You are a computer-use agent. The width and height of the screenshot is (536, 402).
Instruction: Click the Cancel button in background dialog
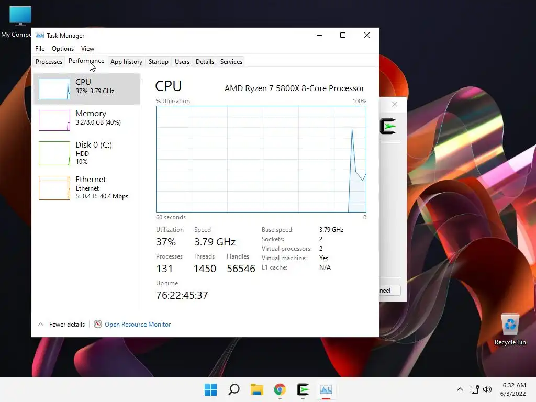tap(389, 291)
